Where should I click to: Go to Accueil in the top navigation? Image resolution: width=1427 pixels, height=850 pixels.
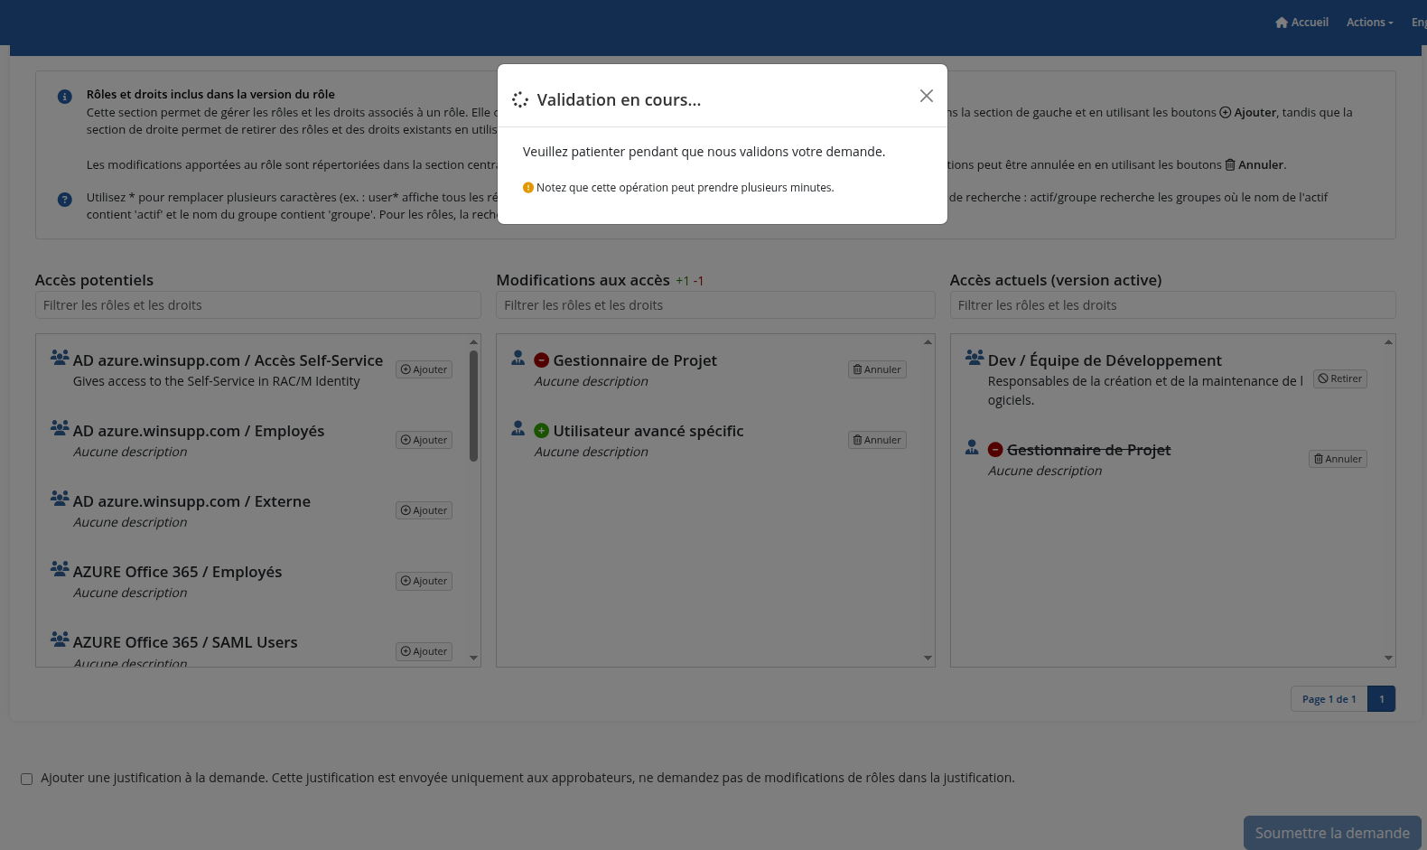pos(1302,23)
